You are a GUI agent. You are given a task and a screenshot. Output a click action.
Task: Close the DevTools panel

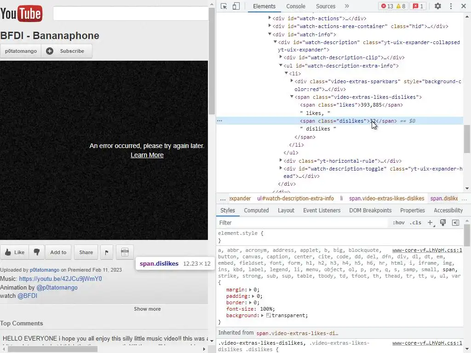pos(464,6)
